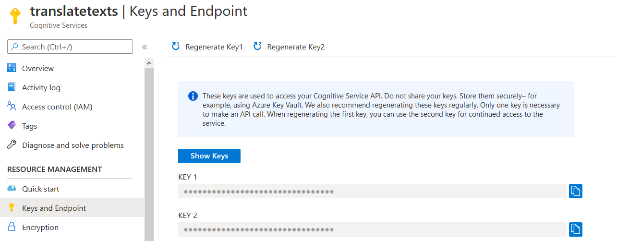The width and height of the screenshot is (617, 241).
Task: Copy KEY 2 to clipboard
Action: [x=576, y=229]
